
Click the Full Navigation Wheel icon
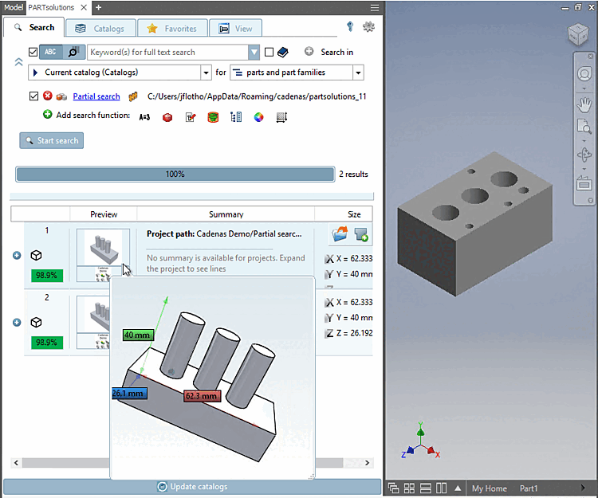point(584,75)
